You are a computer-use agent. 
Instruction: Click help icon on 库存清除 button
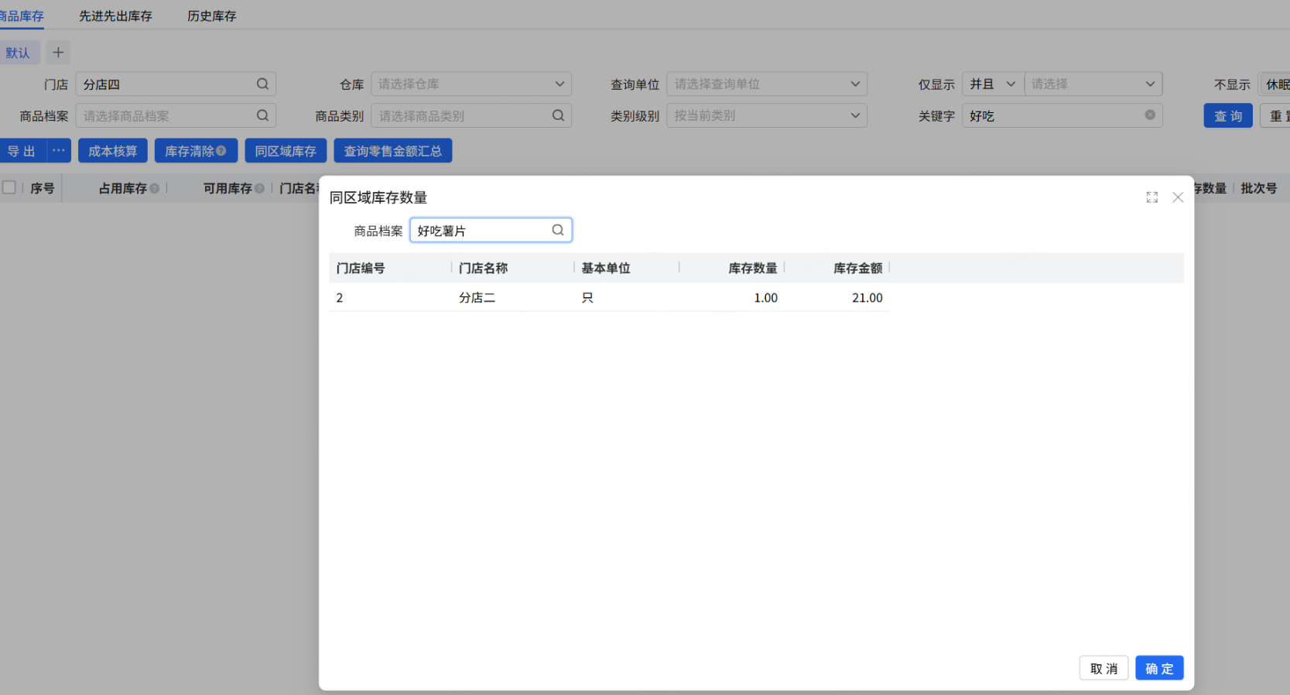click(221, 150)
